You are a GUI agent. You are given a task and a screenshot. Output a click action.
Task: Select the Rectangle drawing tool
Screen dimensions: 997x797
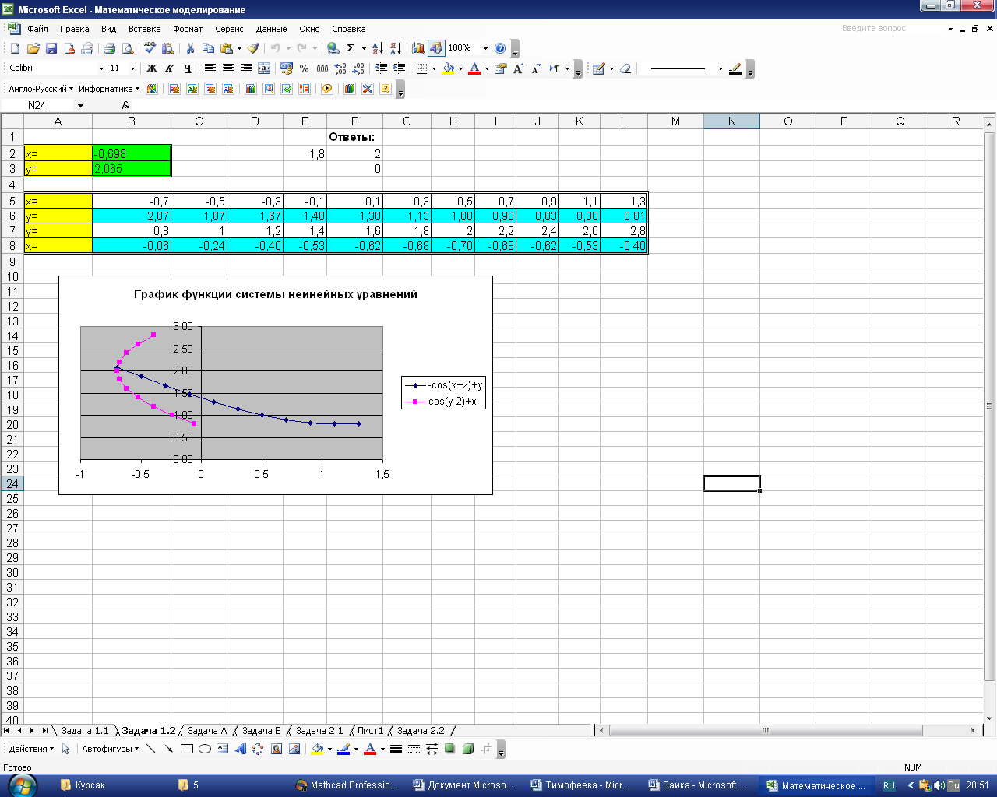[187, 749]
